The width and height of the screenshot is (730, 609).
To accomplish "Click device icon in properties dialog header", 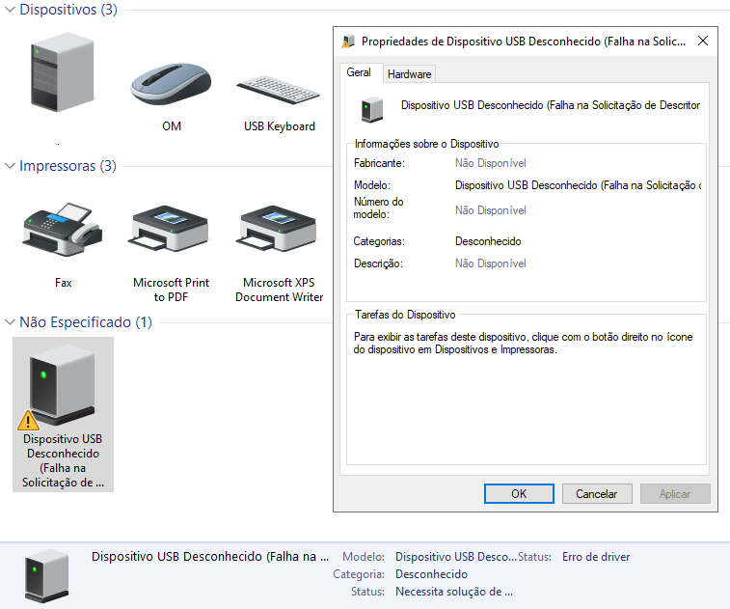I will (x=372, y=109).
